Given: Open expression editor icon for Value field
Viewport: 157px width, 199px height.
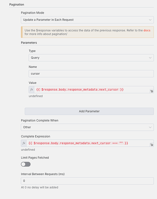Looking at the screenshot, I should coord(152,91).
